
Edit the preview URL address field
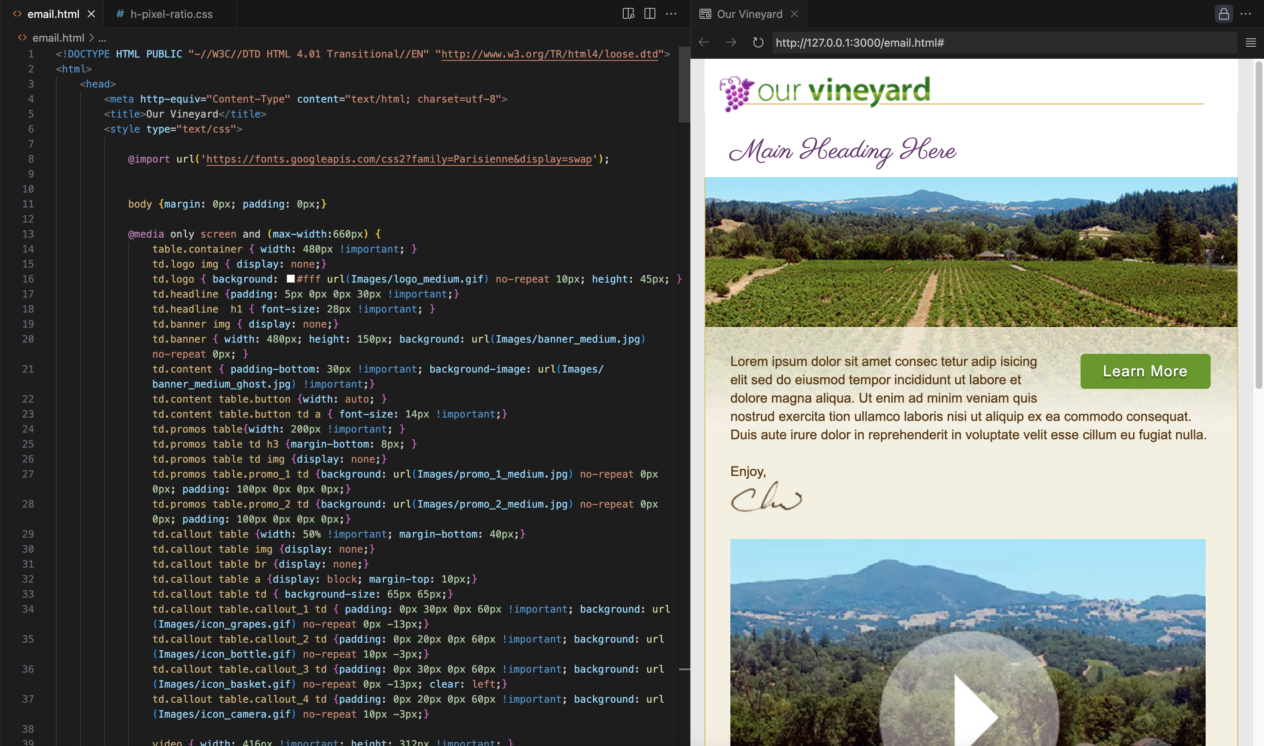point(1004,43)
